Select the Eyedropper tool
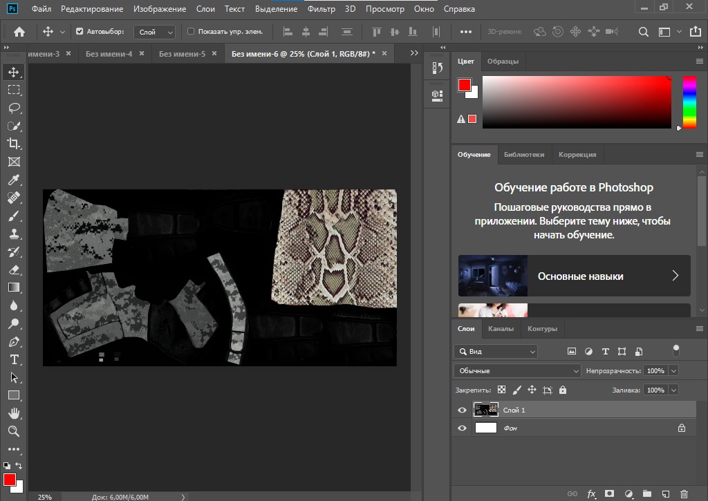708x501 pixels. 14,180
